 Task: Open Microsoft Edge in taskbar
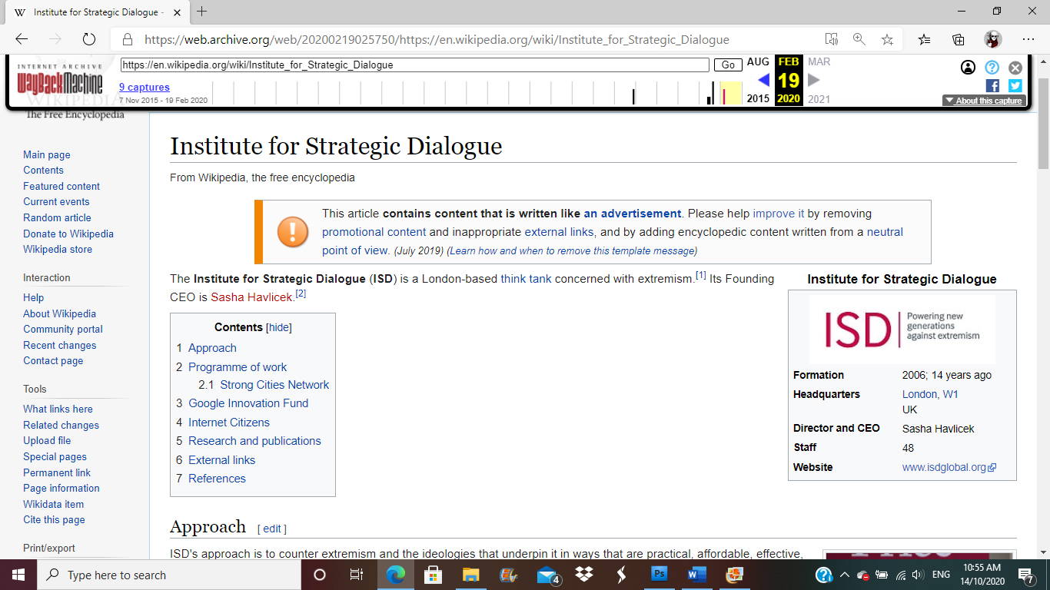pyautogui.click(x=396, y=575)
